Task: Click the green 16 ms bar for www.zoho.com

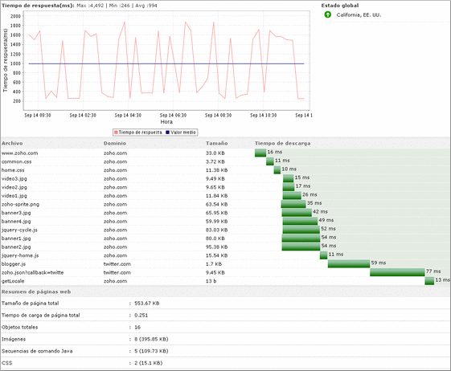Action: click(260, 153)
